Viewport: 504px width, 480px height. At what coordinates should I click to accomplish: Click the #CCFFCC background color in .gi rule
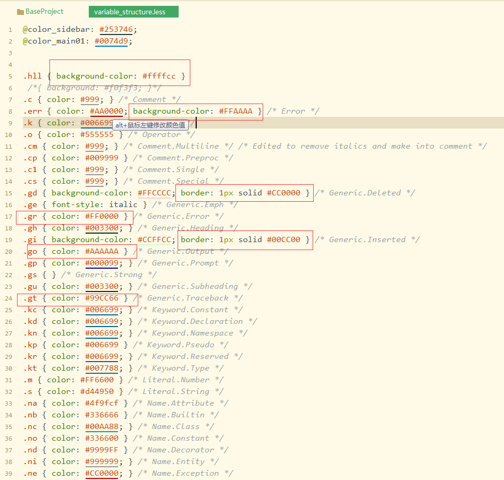pyautogui.click(x=154, y=239)
